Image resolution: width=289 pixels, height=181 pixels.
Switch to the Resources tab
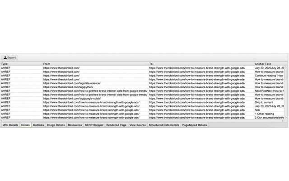click(x=75, y=125)
